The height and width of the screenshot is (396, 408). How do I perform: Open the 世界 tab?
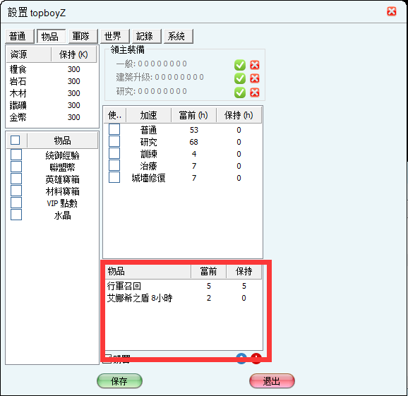115,36
